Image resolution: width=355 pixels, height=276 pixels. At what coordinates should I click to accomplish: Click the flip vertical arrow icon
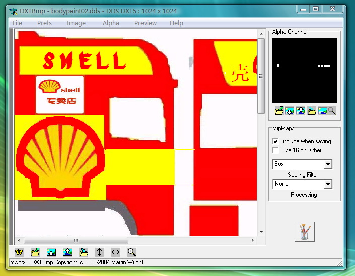click(x=100, y=252)
